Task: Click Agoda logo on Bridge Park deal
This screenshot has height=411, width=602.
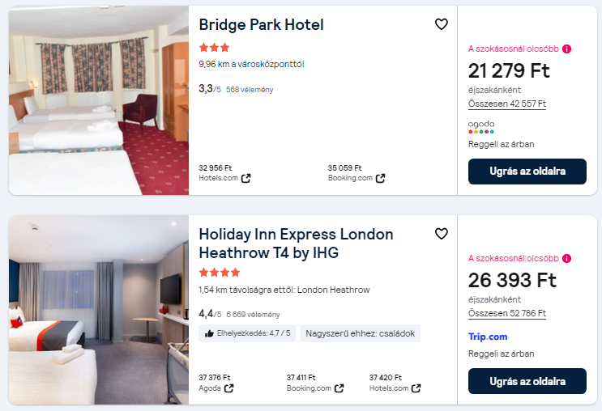Action: pos(481,126)
